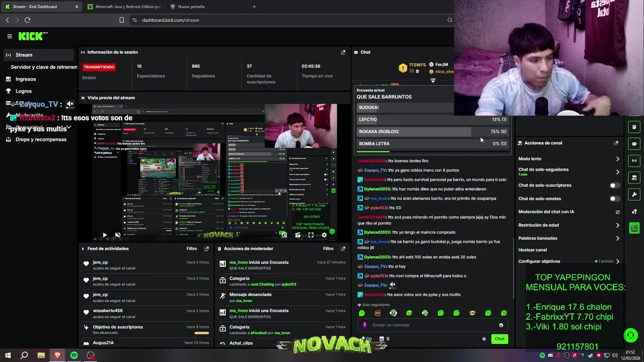
Task: Open Brave browser from the taskbar
Action: pyautogui.click(x=57, y=355)
